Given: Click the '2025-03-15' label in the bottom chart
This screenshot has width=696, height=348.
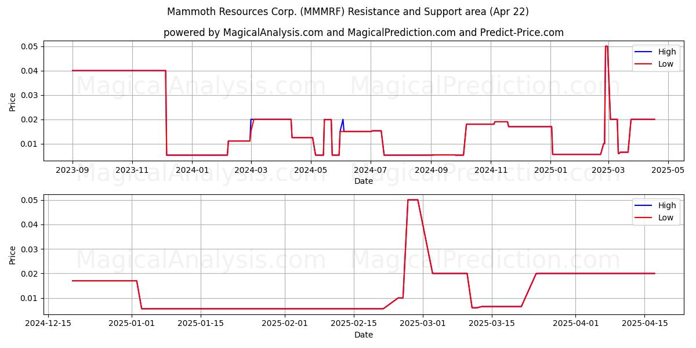Looking at the screenshot, I should [x=492, y=324].
